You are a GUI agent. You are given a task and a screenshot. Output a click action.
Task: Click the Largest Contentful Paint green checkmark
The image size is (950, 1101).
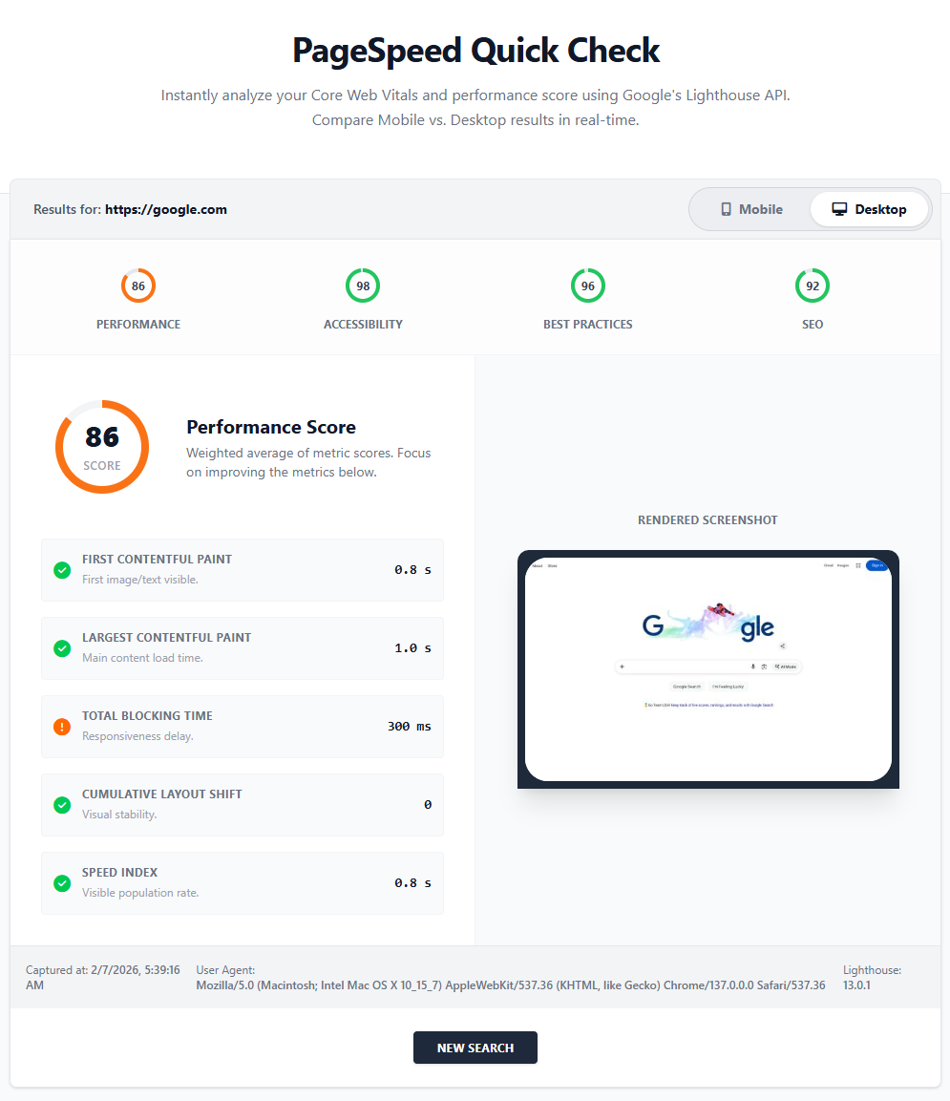tap(62, 648)
